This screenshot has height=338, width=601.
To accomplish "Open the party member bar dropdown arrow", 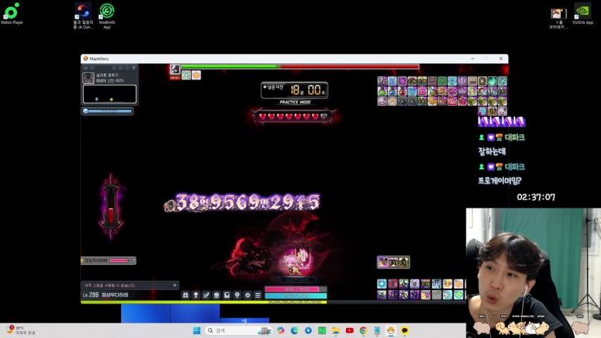I will pos(133,261).
